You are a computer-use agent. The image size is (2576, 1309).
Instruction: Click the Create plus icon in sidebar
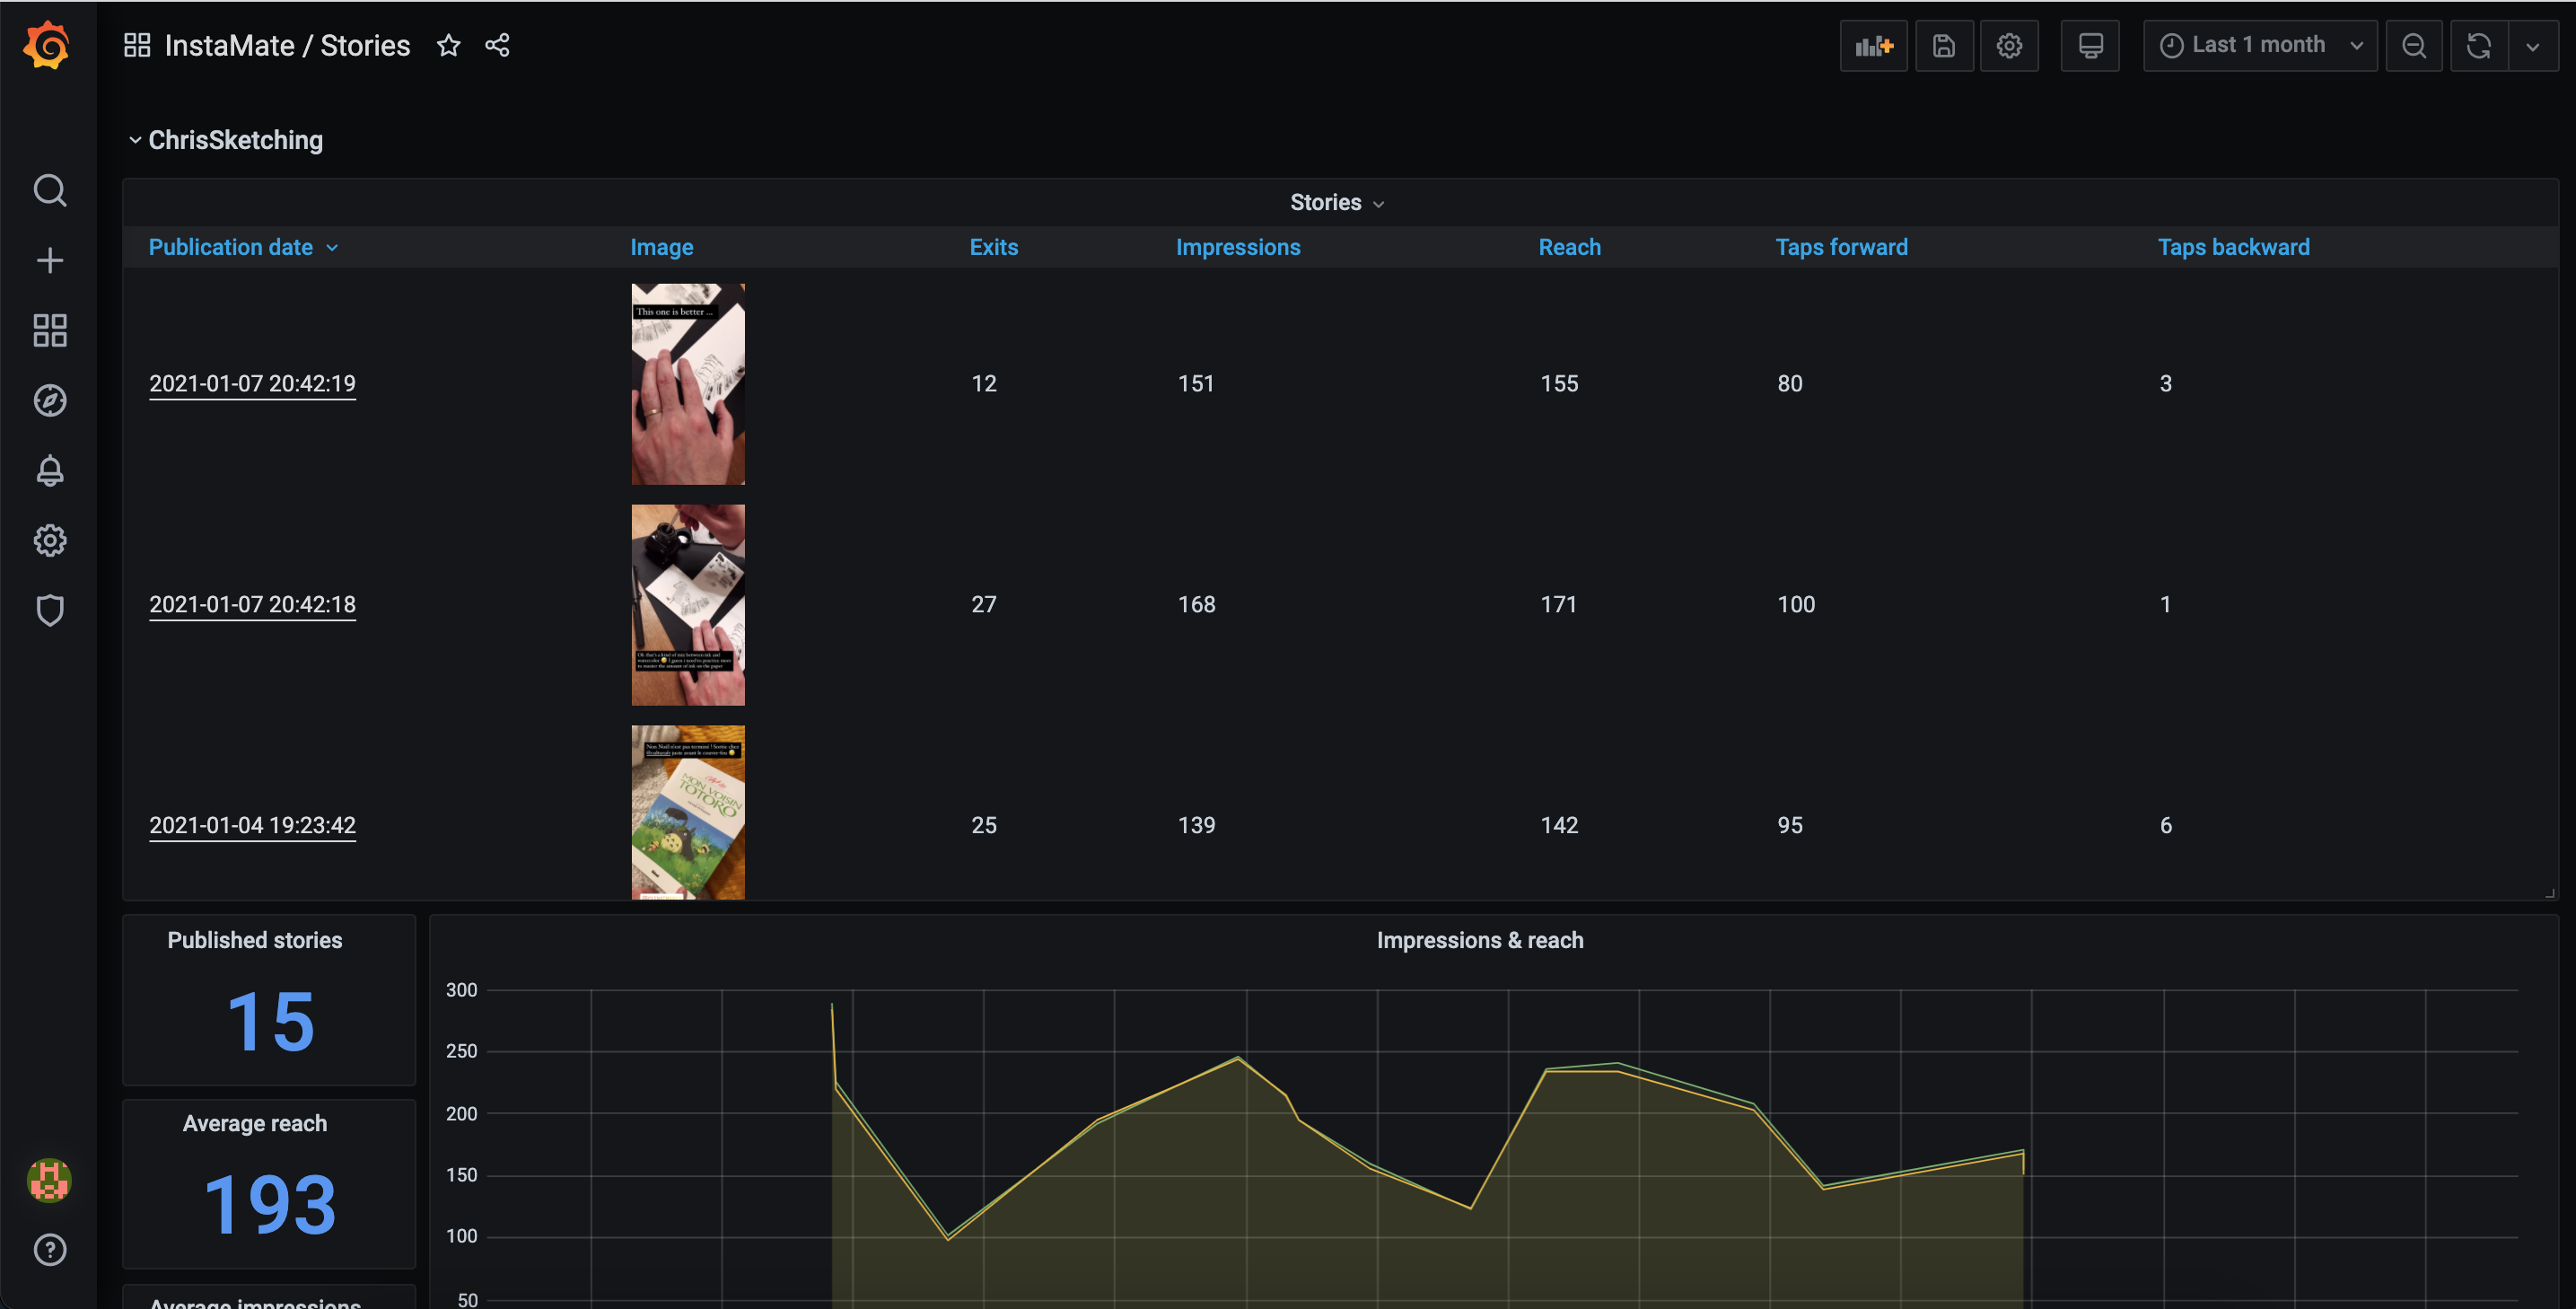[50, 261]
